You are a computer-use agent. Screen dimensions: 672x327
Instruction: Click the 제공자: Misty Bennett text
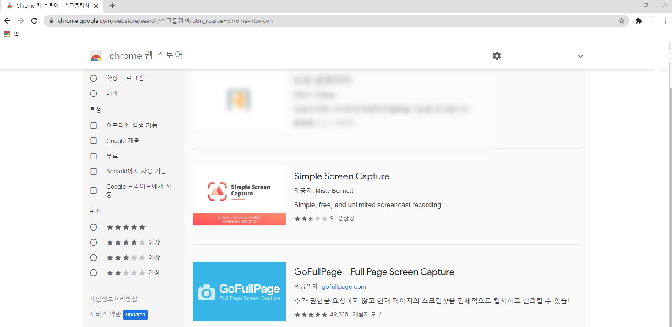pos(324,191)
